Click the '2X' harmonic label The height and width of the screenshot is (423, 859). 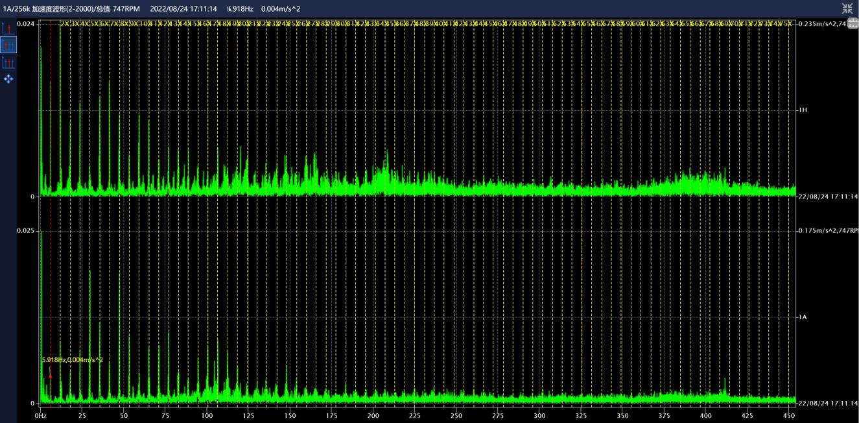point(65,23)
